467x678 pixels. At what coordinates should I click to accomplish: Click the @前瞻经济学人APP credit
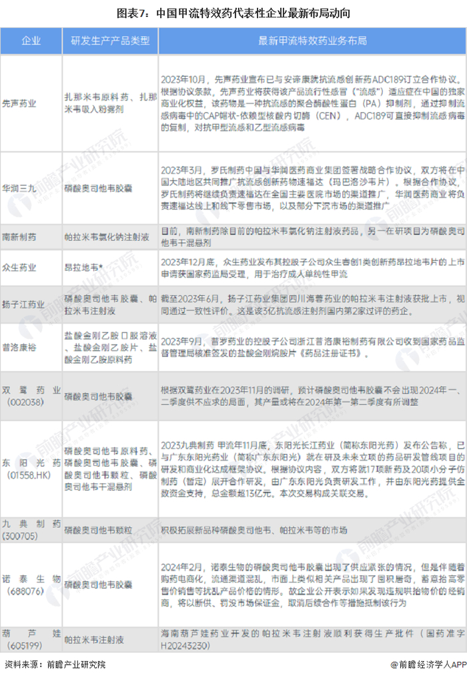428,665
